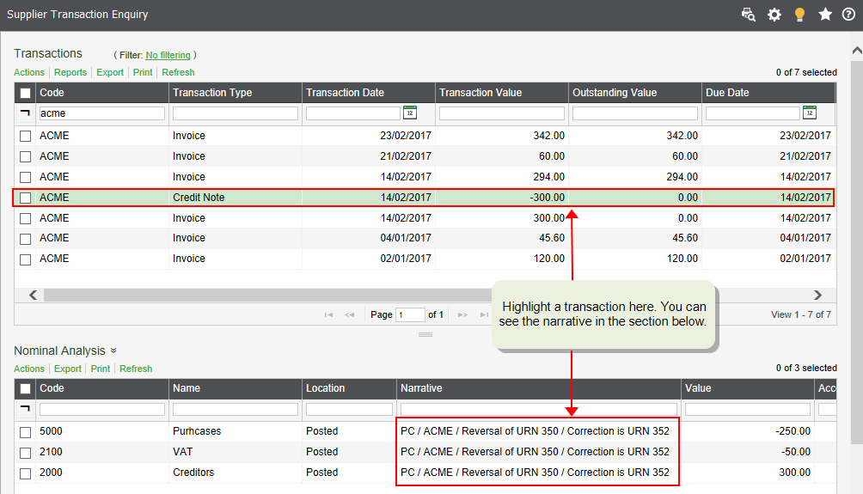Screen dimensions: 863x494
Task: Tick checkbox for nominal code 2100
Action: 25,453
